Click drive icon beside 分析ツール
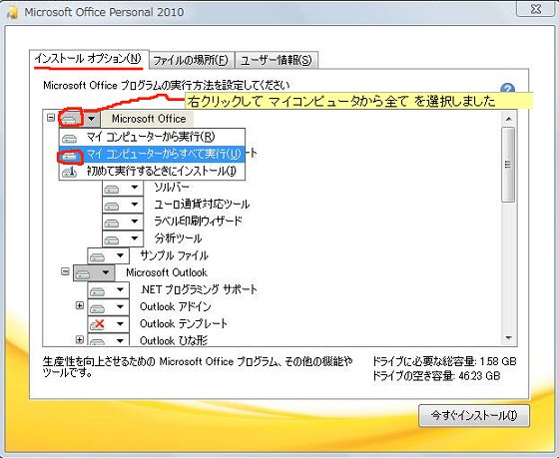The image size is (559, 458). [112, 239]
